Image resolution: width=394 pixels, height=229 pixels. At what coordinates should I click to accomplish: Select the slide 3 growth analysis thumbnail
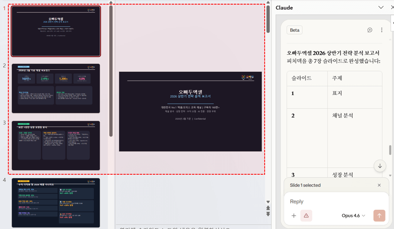(x=56, y=146)
